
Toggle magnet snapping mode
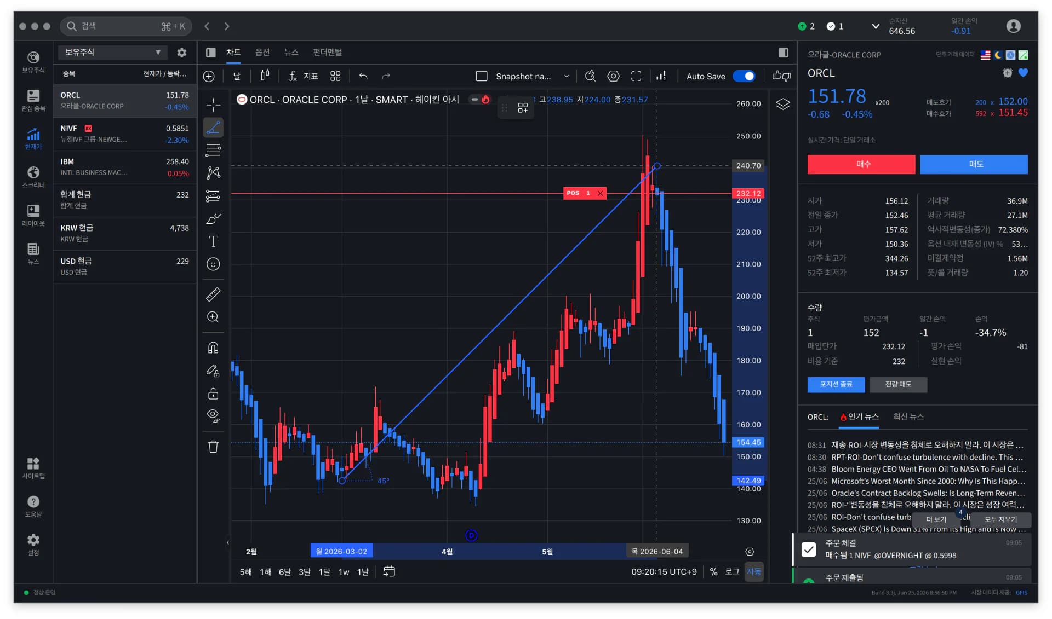pyautogui.click(x=213, y=348)
